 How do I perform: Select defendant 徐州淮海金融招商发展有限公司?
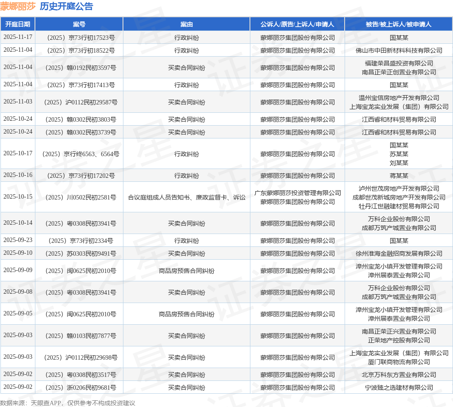point(399,253)
